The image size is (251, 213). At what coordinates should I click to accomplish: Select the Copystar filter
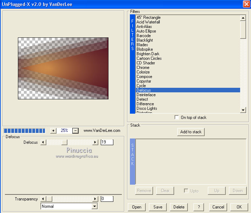(x=188, y=81)
